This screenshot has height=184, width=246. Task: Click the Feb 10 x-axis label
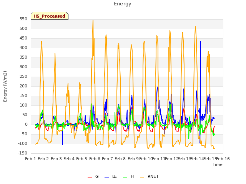146,159
